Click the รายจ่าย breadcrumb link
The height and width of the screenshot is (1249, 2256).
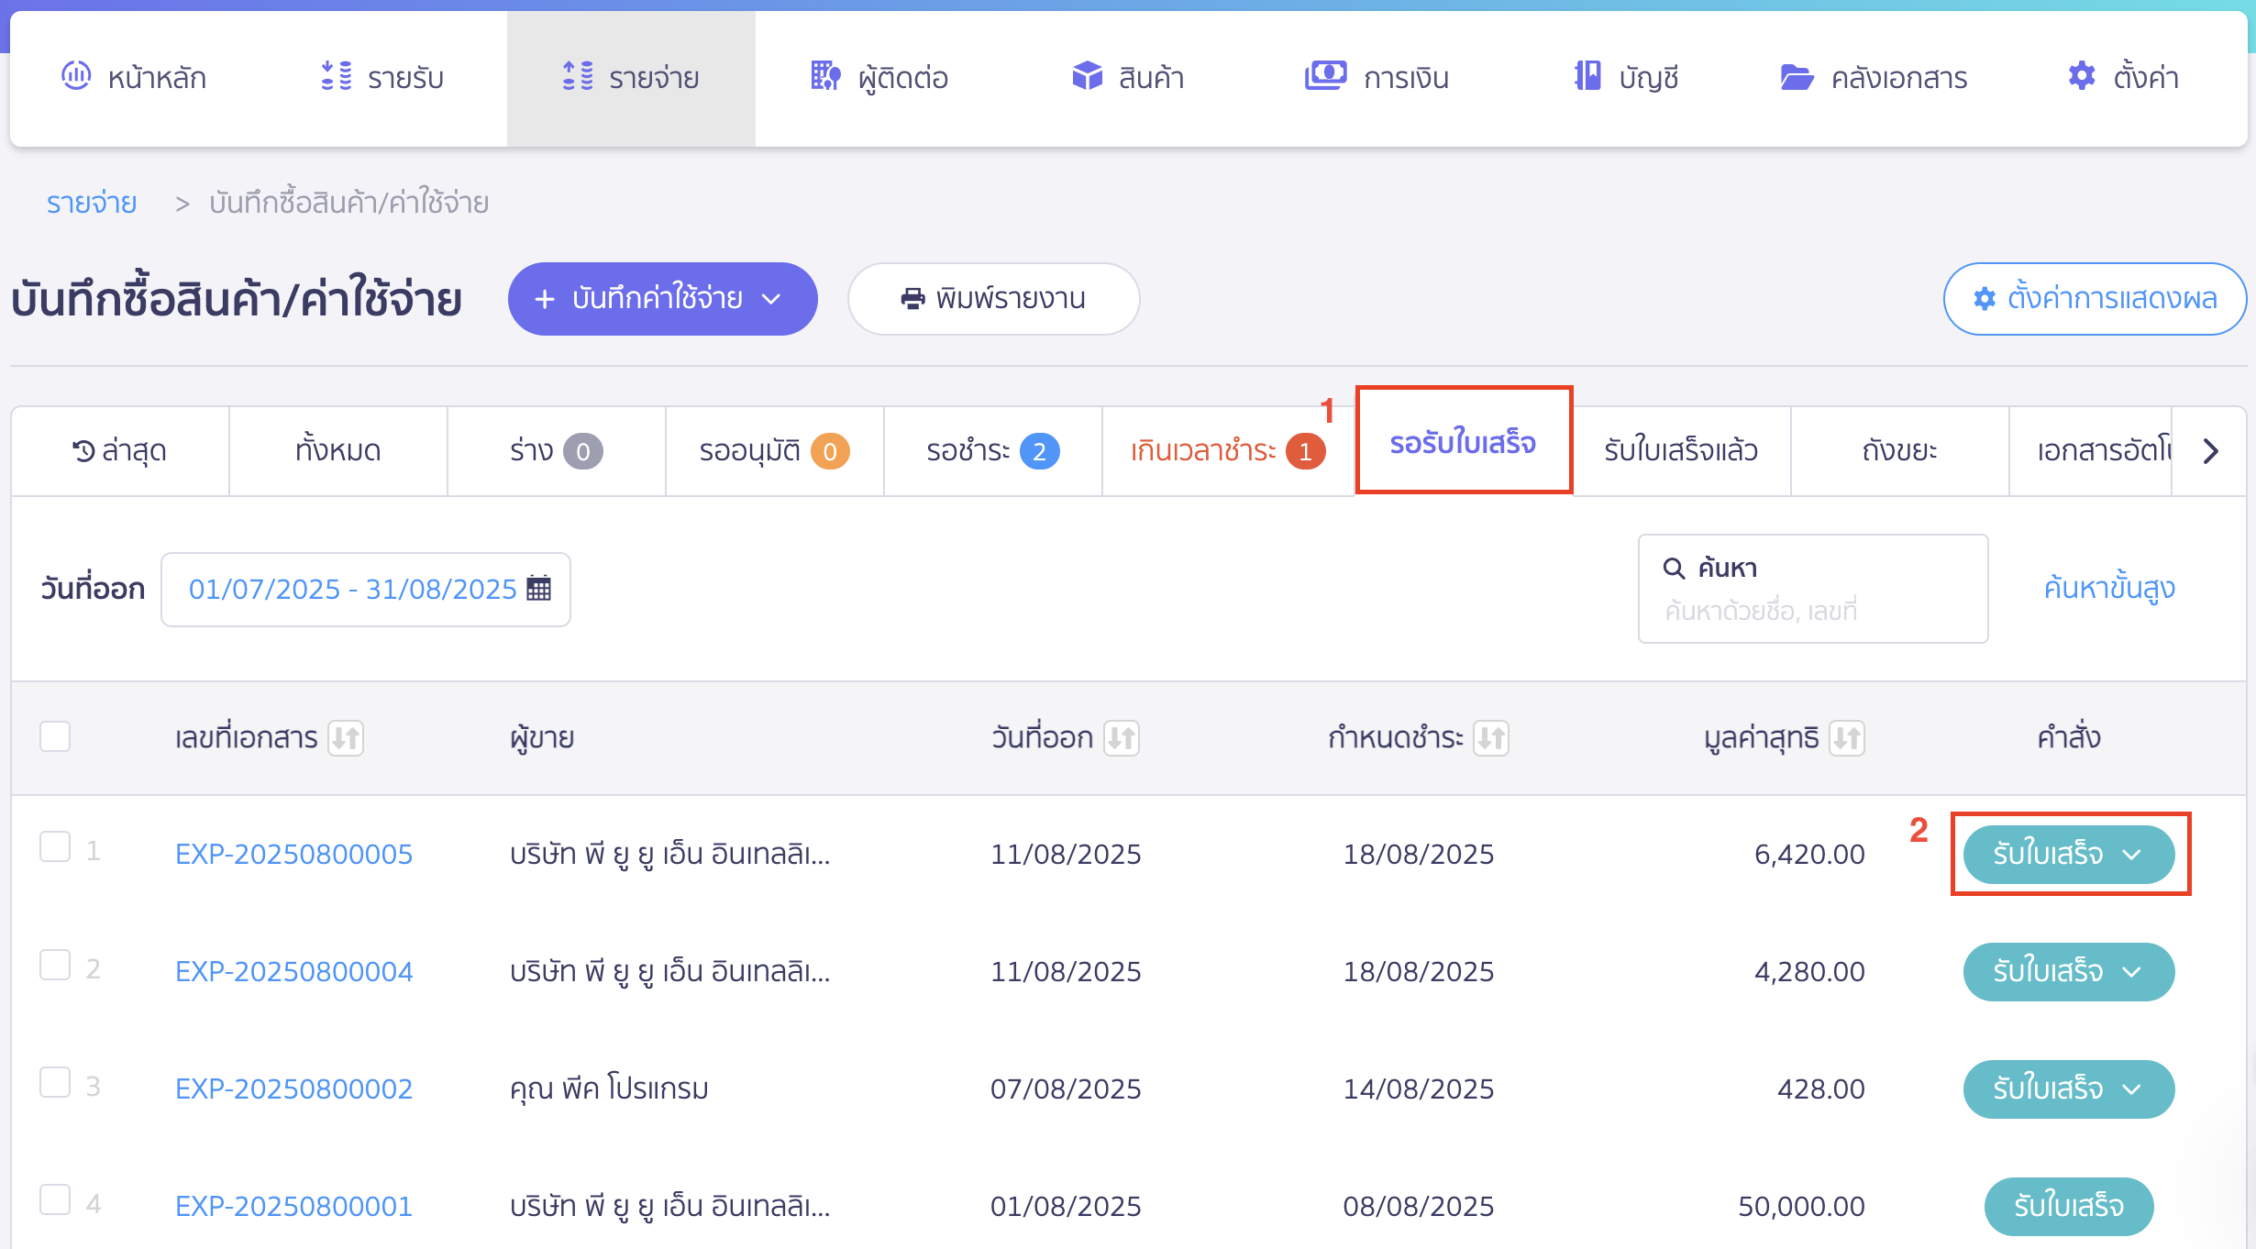pyautogui.click(x=92, y=203)
